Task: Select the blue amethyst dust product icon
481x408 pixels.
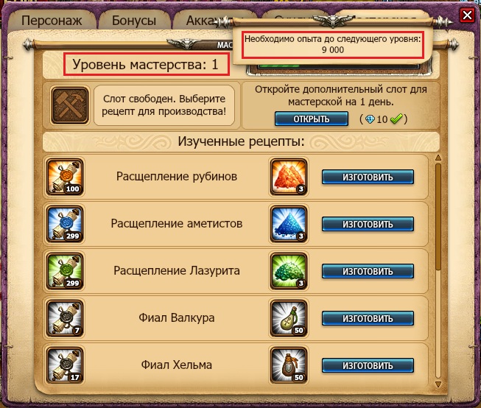Action: [x=288, y=224]
